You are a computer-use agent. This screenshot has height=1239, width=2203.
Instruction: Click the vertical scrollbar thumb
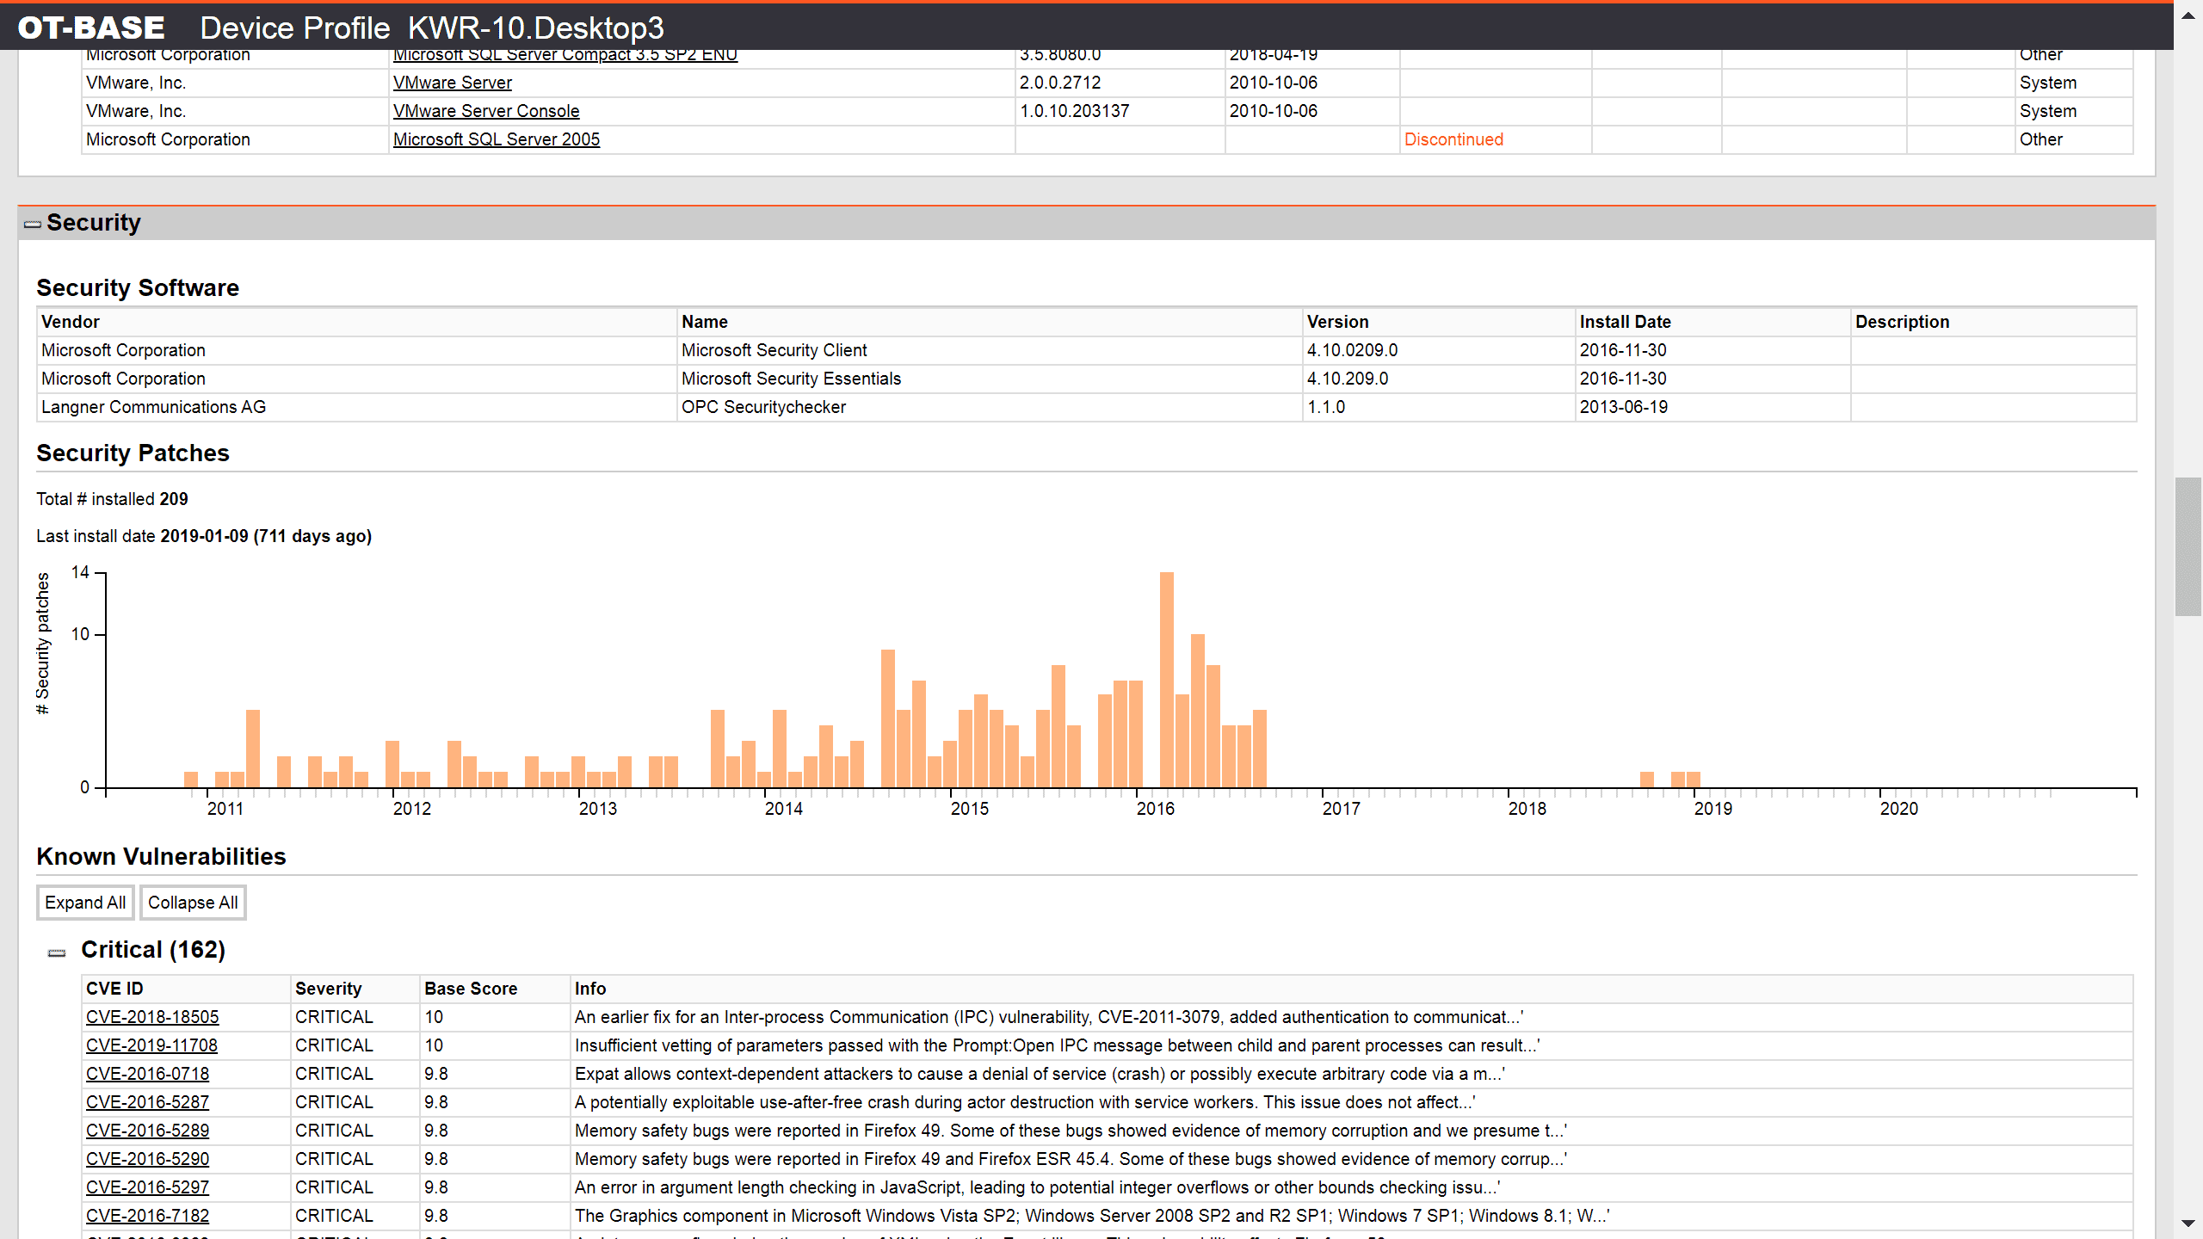click(2188, 546)
